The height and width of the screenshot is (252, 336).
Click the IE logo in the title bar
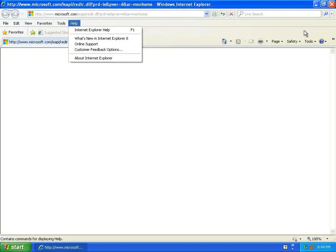(3, 4)
